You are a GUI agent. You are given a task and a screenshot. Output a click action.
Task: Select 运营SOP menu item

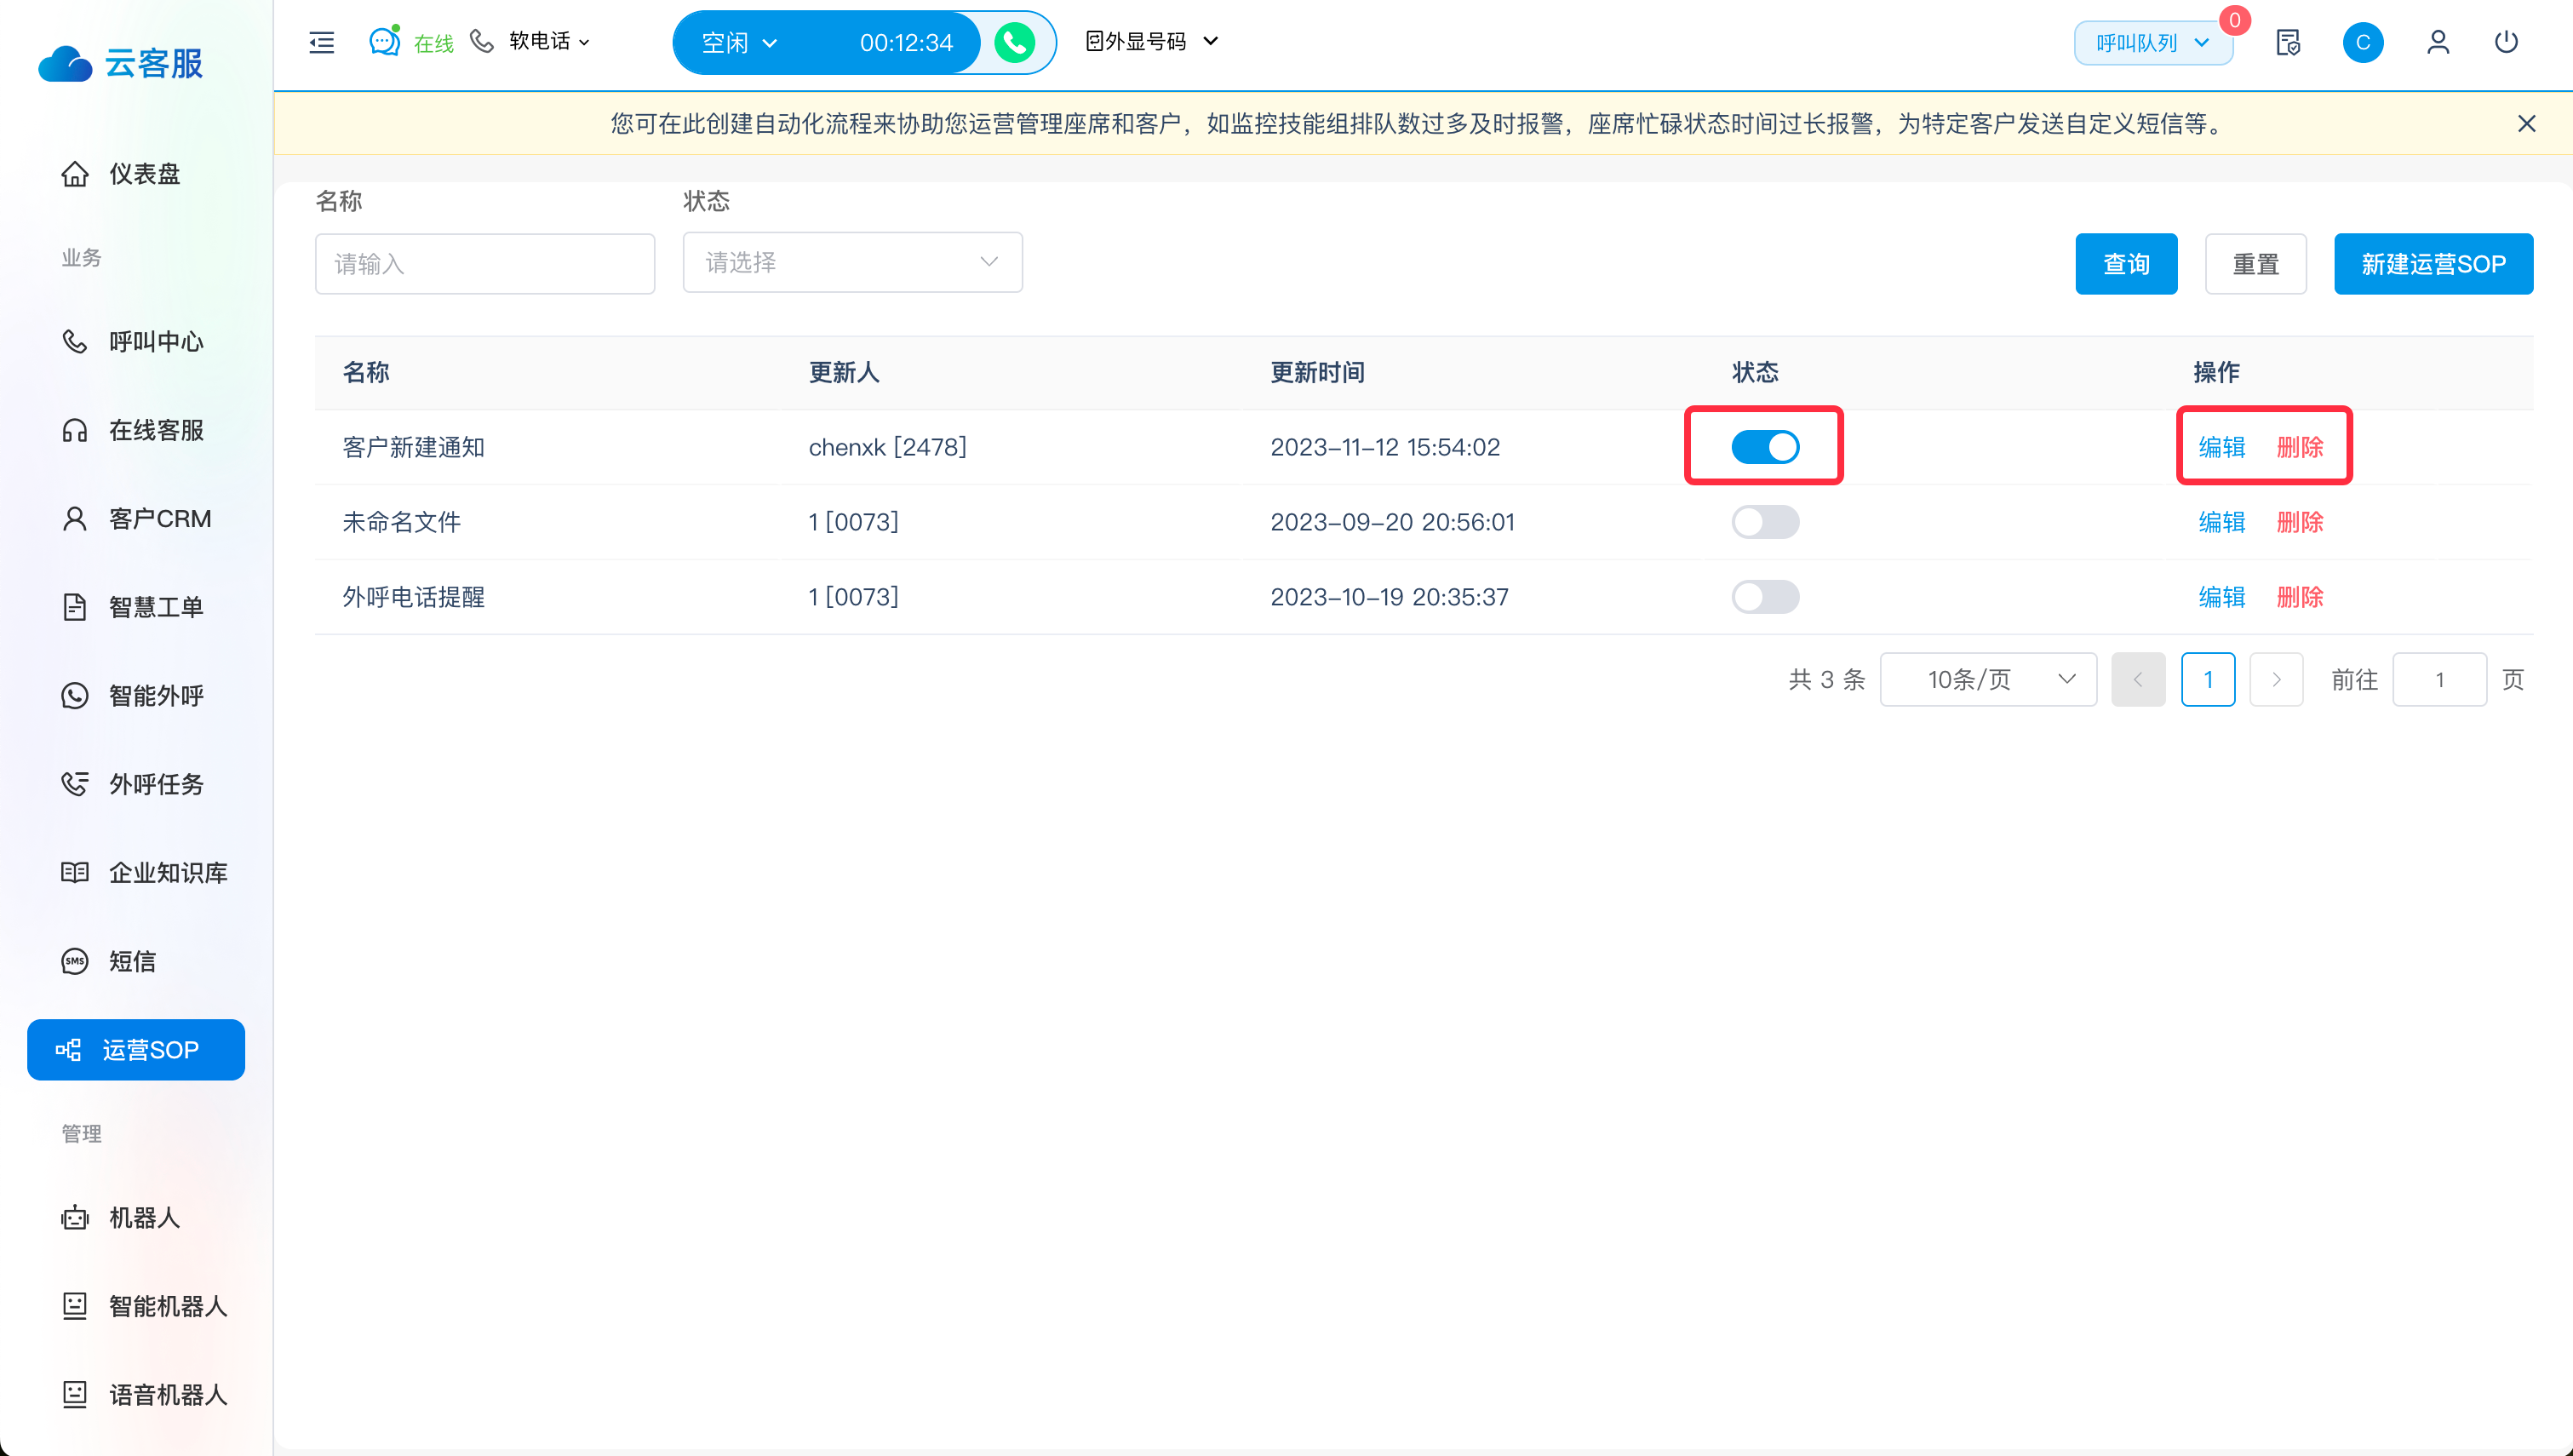pos(136,1050)
